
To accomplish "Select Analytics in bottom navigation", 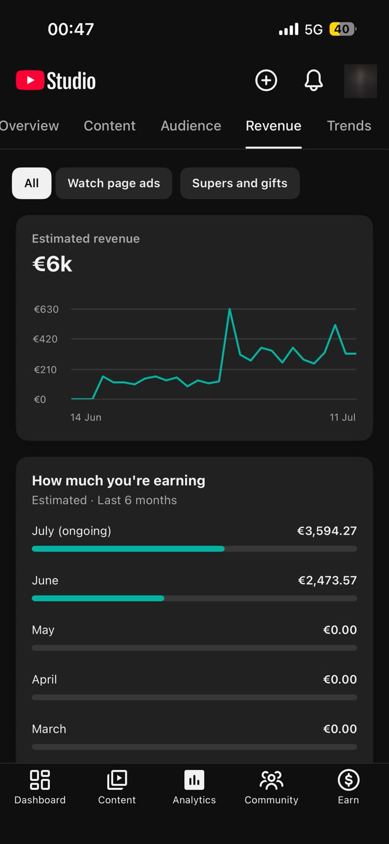I will point(194,787).
